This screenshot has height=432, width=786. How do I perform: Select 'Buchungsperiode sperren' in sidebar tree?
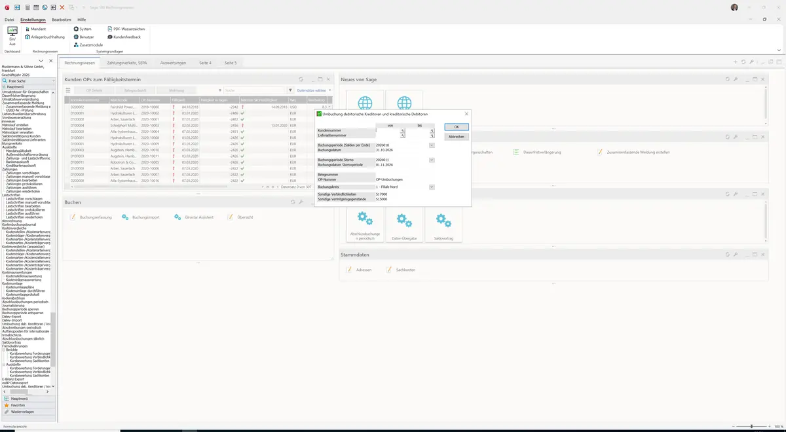pyautogui.click(x=22, y=309)
